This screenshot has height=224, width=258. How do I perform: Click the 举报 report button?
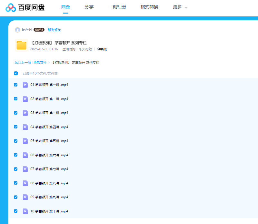click(x=102, y=49)
